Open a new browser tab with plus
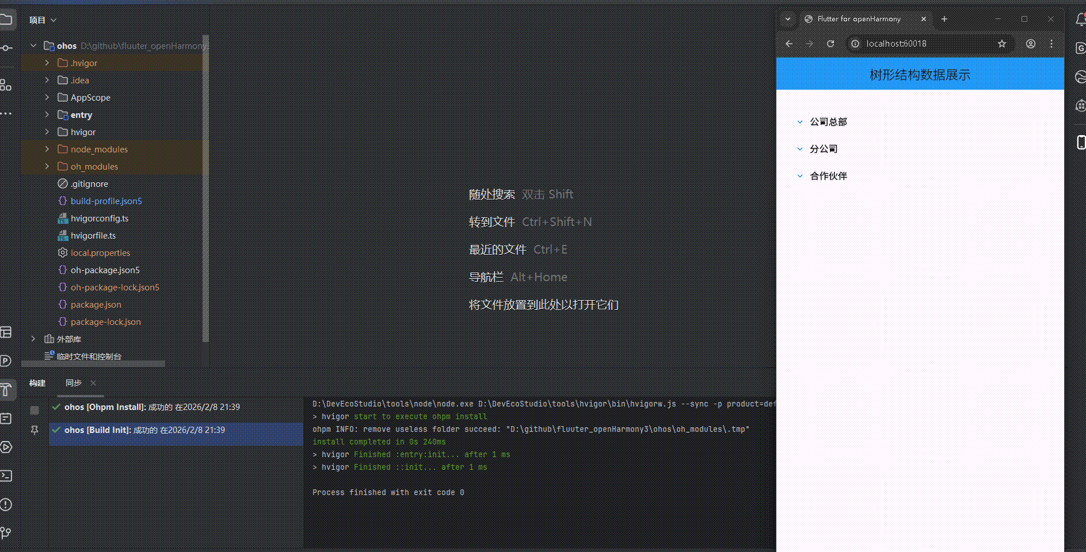 [944, 19]
